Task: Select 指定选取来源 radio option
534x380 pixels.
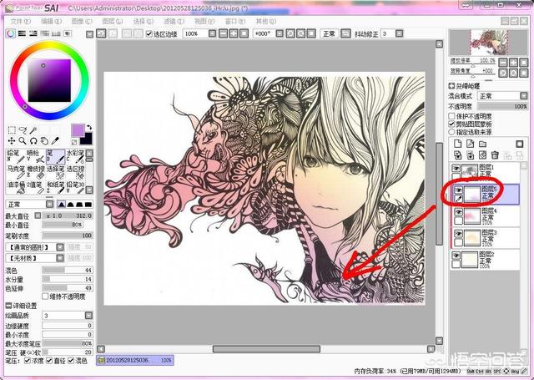Action: (452, 132)
